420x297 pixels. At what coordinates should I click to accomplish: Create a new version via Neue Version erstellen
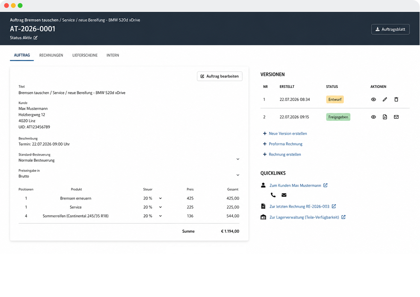coord(288,134)
